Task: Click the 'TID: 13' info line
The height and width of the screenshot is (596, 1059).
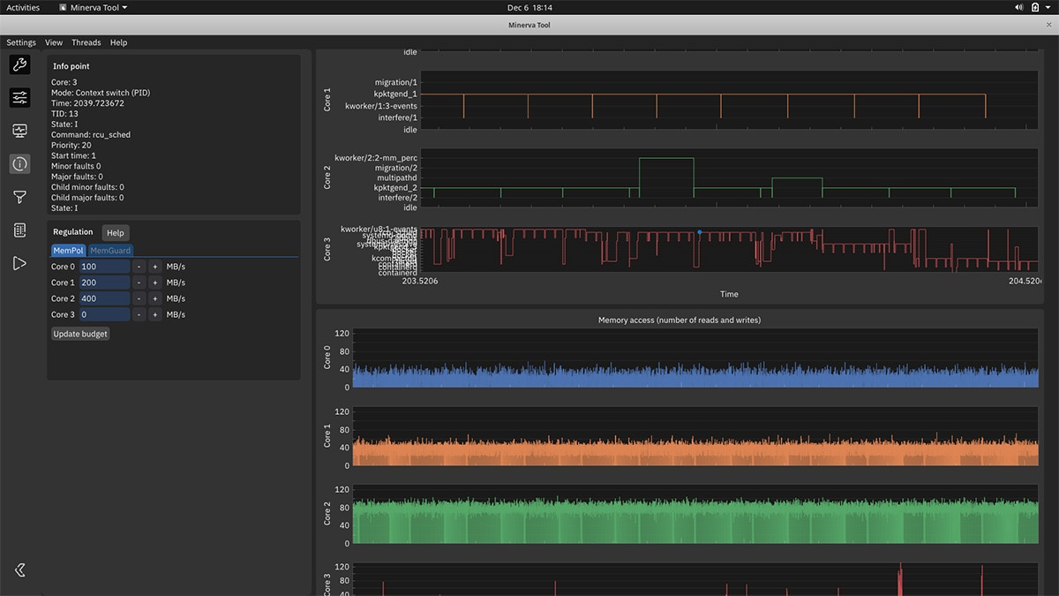Action: (64, 114)
